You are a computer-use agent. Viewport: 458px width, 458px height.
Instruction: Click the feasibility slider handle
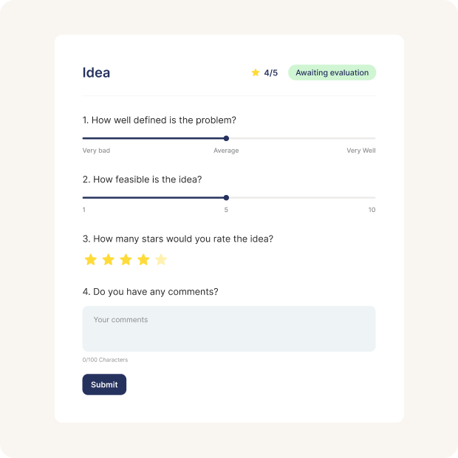pyautogui.click(x=226, y=197)
